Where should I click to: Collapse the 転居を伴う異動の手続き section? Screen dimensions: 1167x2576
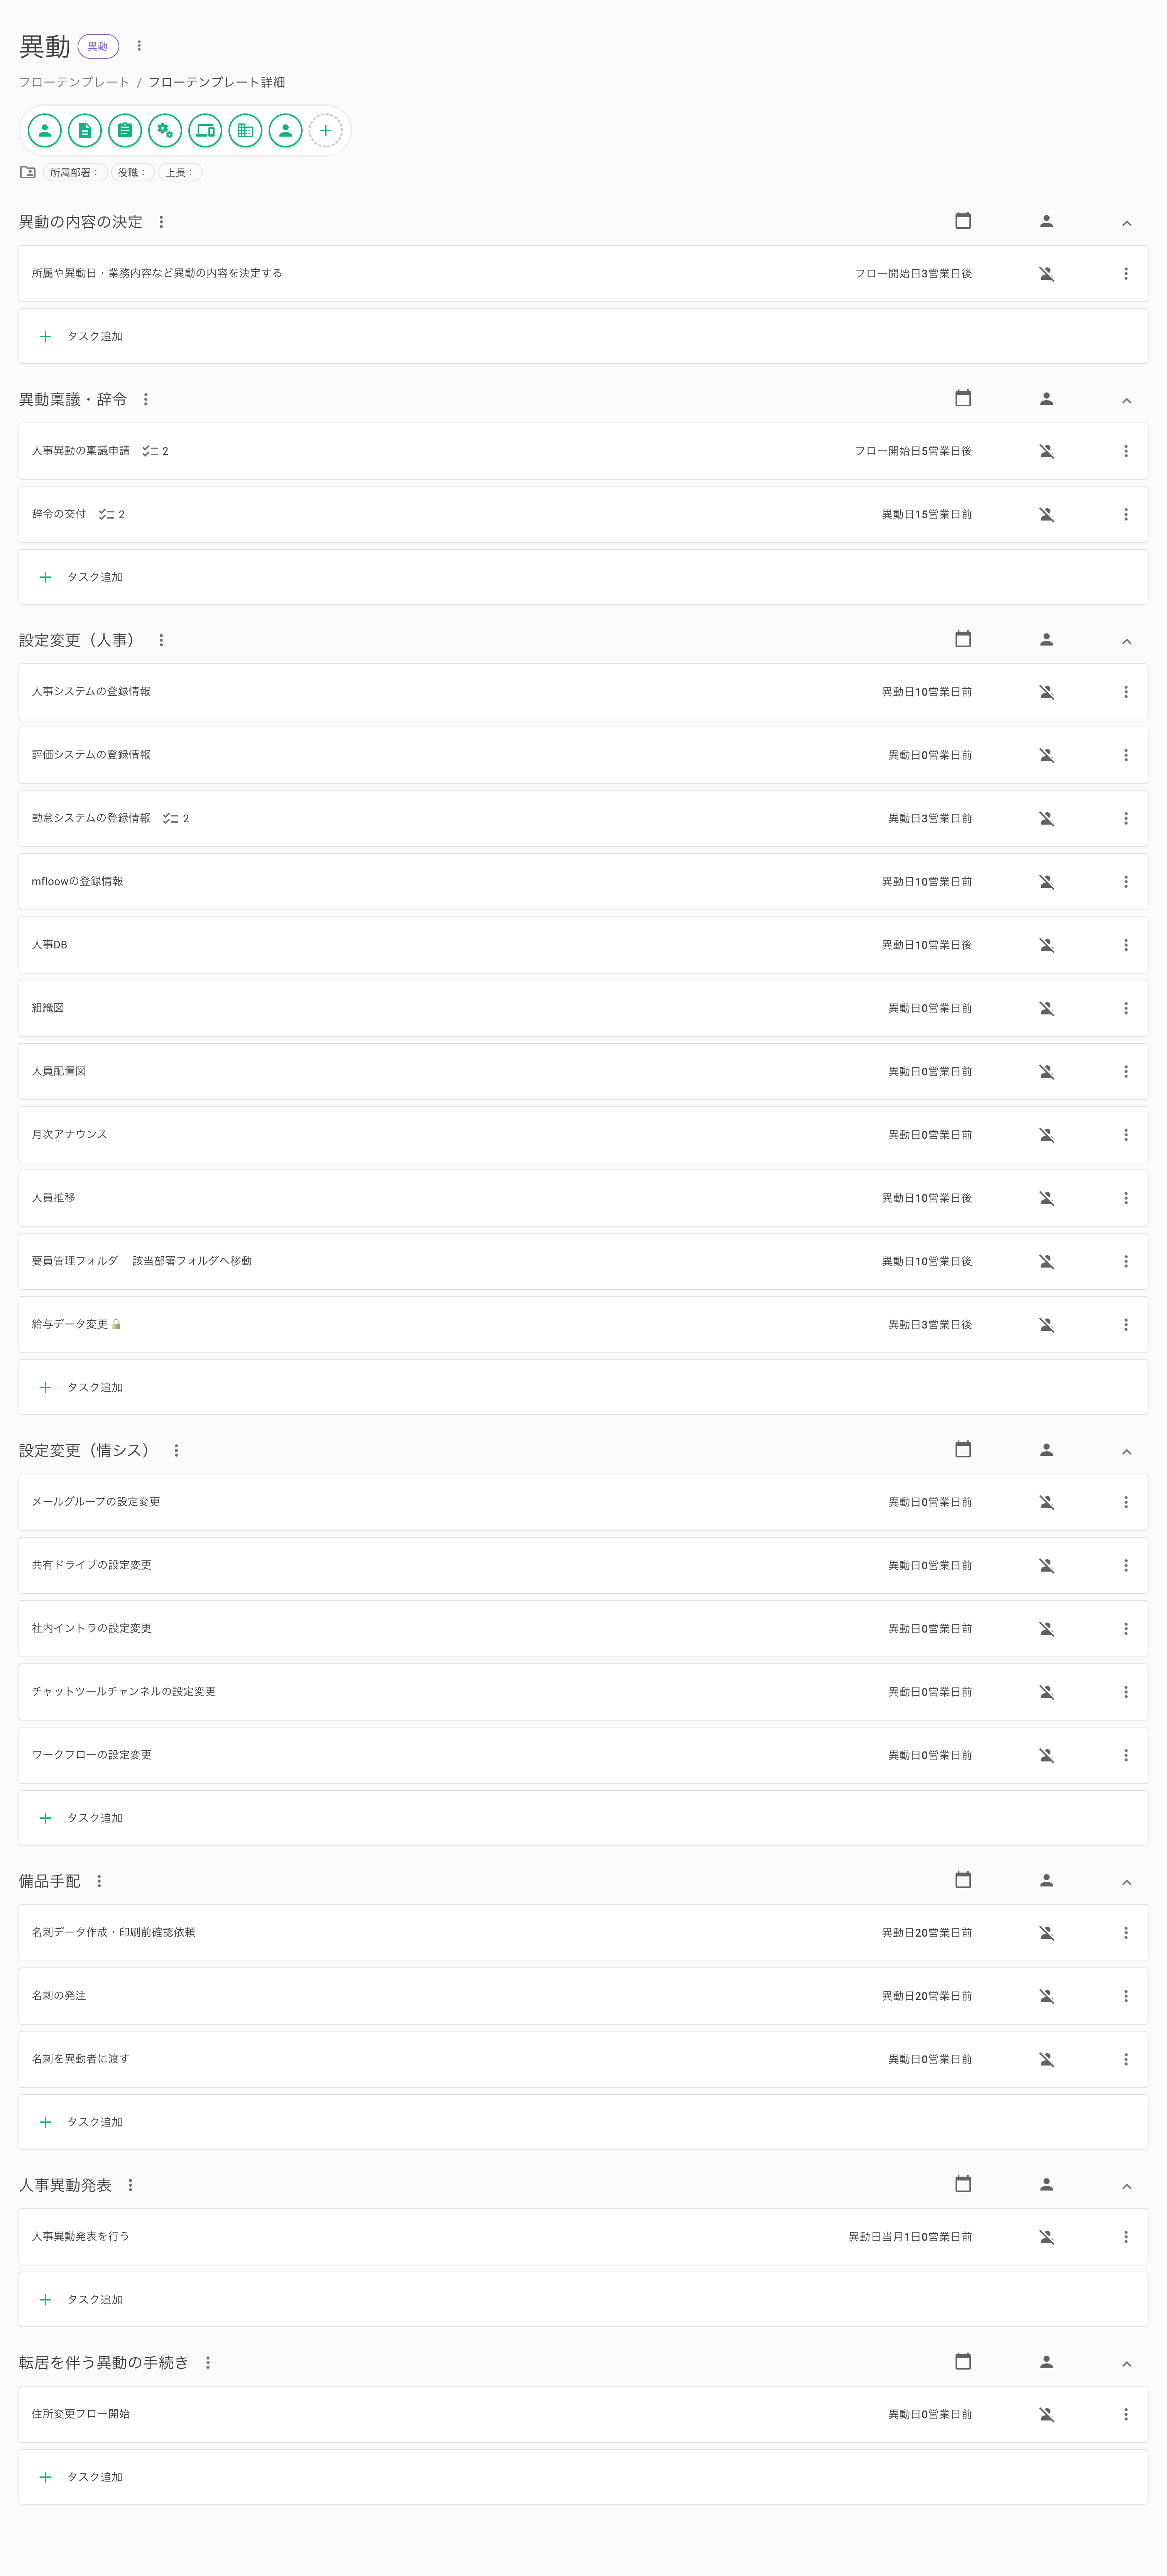point(1126,2364)
